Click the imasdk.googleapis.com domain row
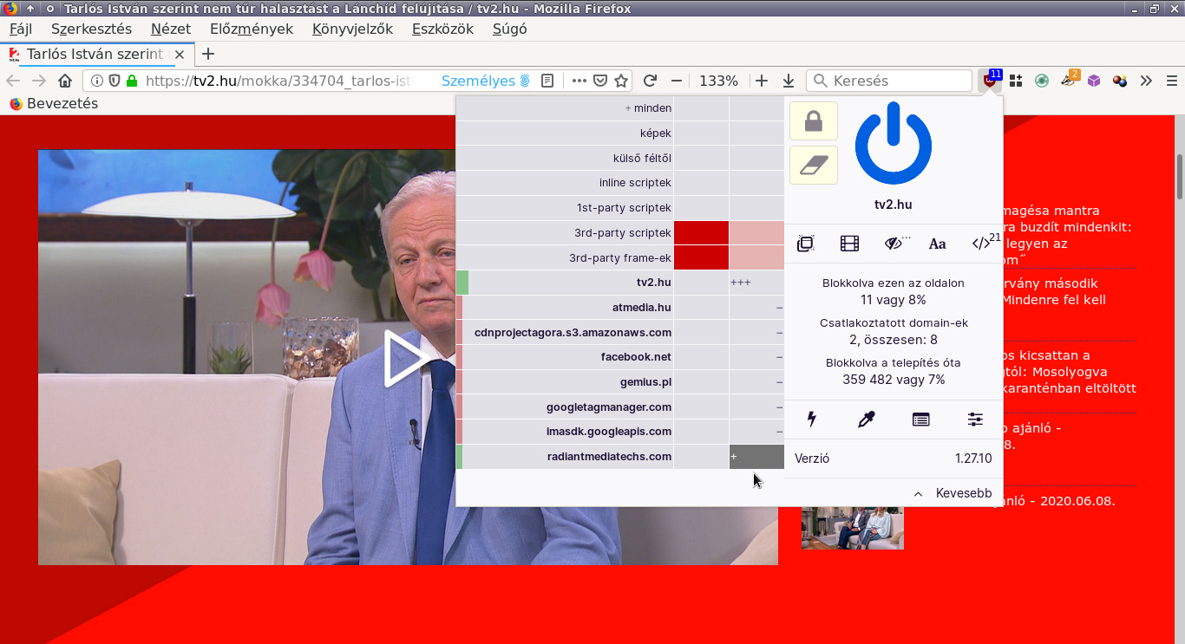The image size is (1185, 644). [565, 432]
